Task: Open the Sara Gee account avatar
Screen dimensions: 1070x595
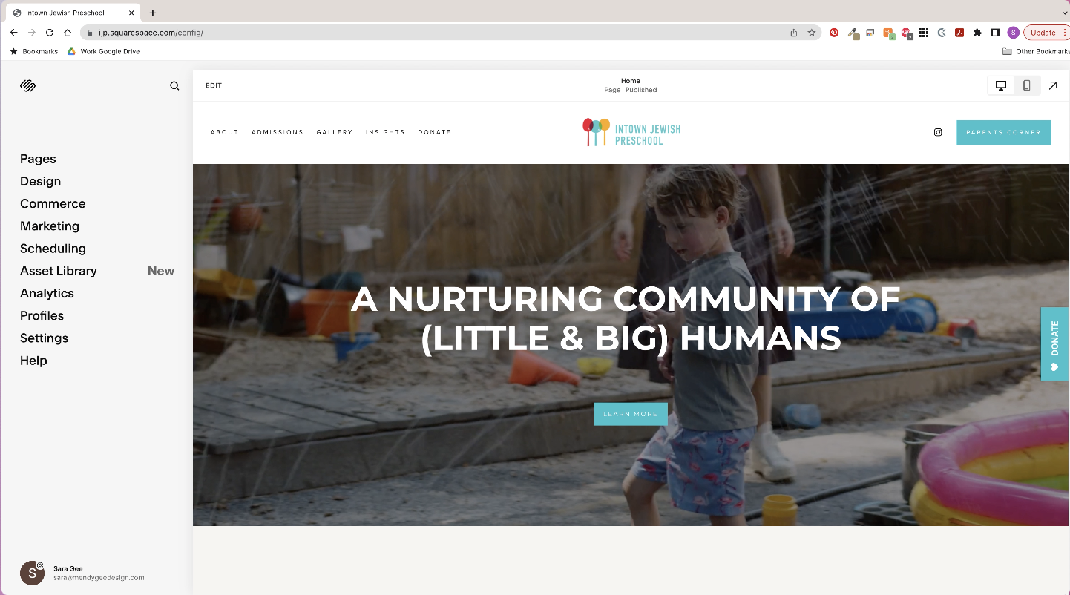Action: (32, 573)
